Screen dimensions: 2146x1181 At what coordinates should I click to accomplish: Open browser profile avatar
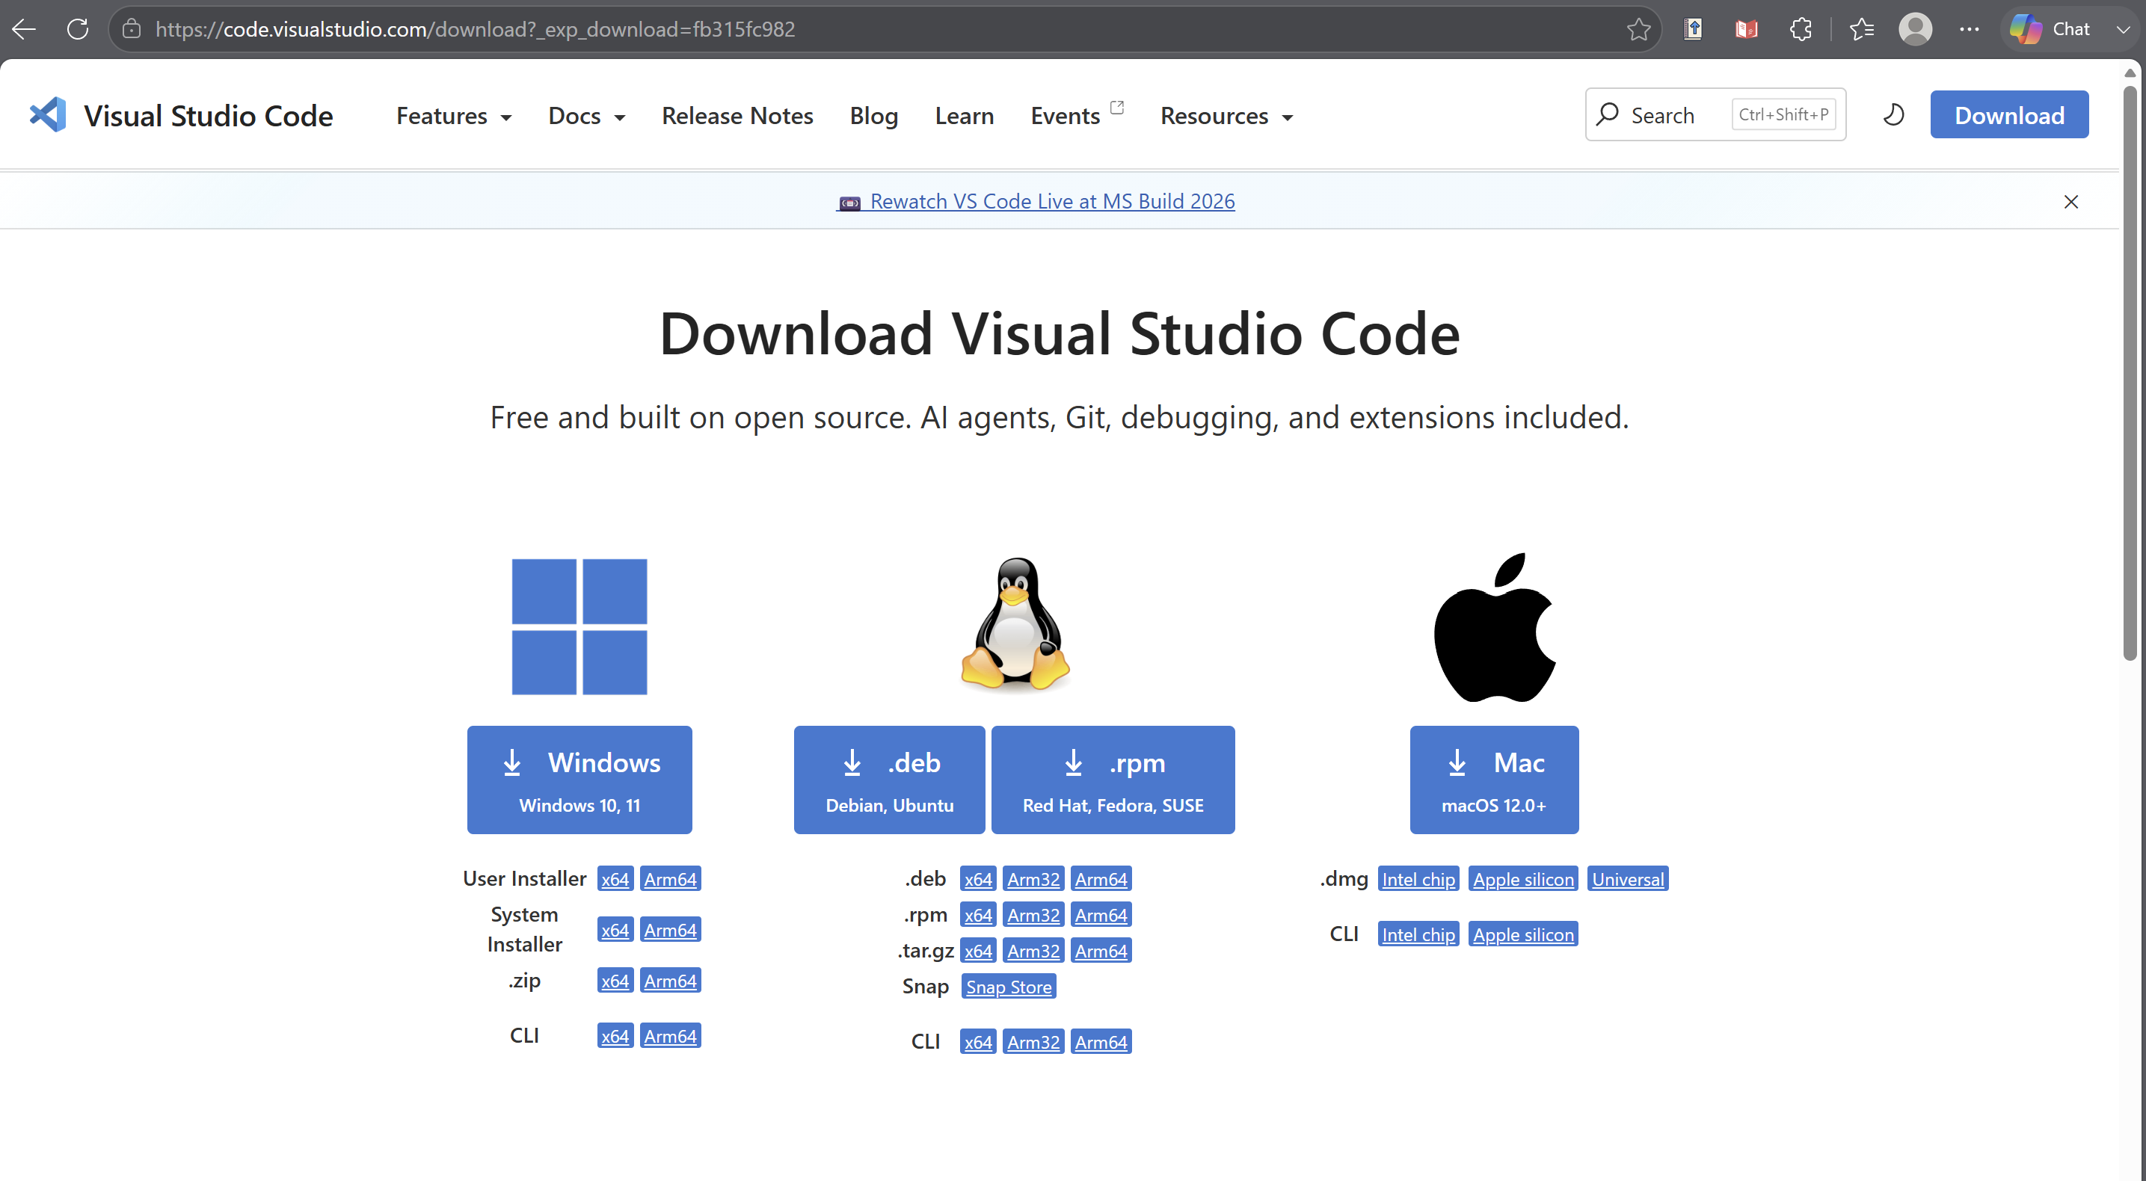[x=1915, y=29]
